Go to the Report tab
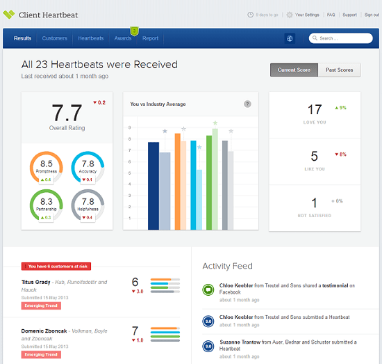 (150, 38)
